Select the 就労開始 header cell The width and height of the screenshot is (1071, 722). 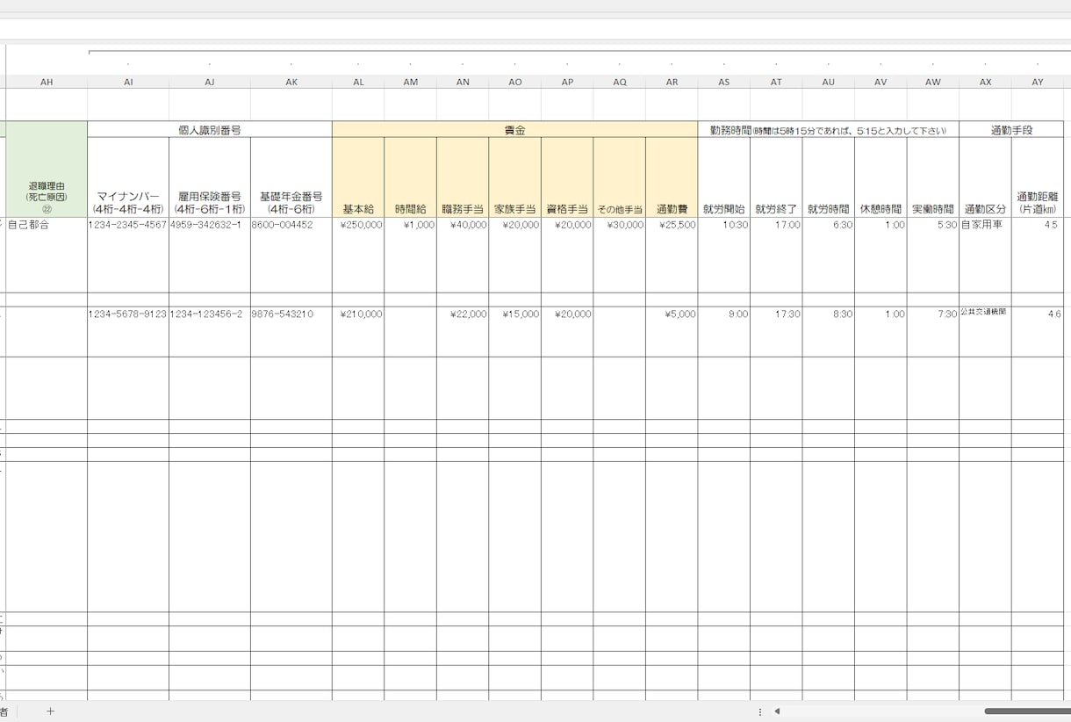point(724,177)
